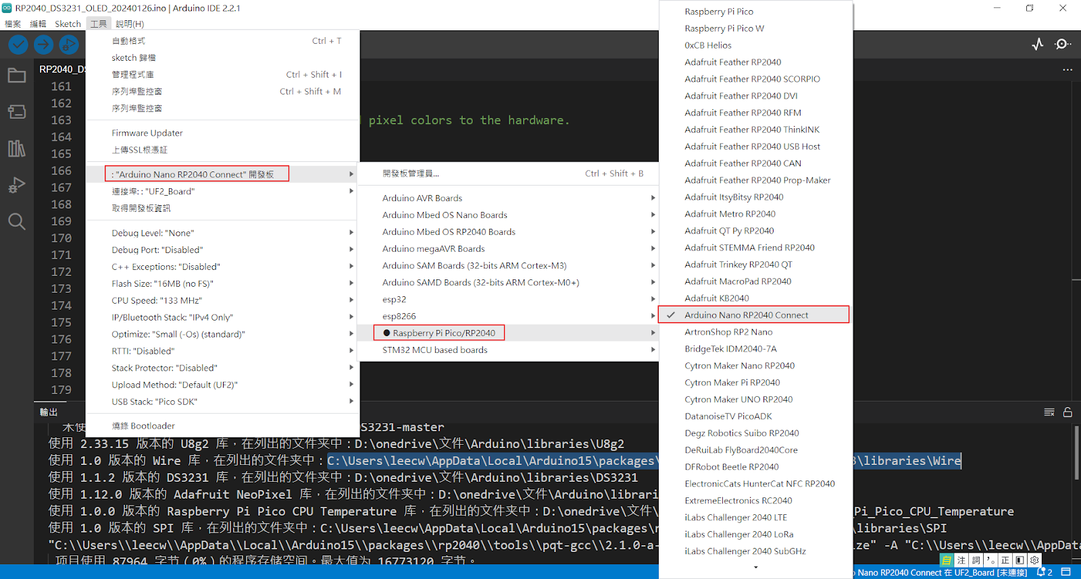Click the yellow IME mode icon

pos(947,560)
